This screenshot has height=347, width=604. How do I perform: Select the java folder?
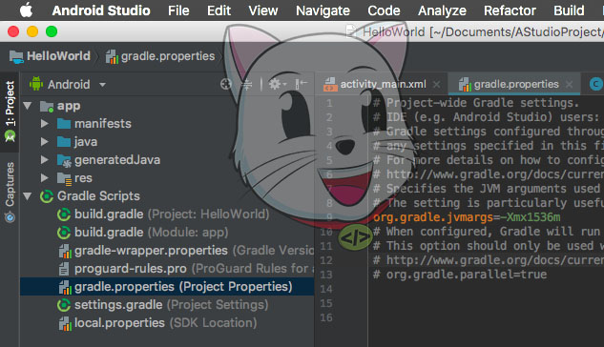tap(86, 142)
